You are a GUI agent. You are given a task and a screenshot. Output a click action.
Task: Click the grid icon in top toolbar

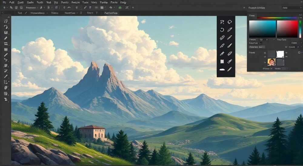[102, 8]
